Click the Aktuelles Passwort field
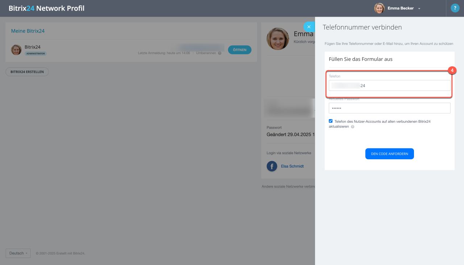This screenshot has width=464, height=265. point(389,108)
